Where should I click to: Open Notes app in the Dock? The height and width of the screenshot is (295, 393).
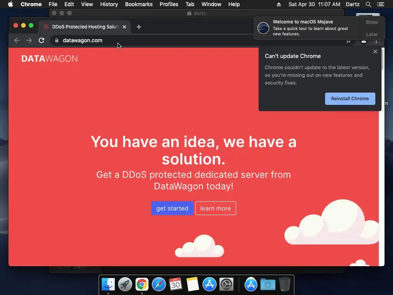click(193, 285)
